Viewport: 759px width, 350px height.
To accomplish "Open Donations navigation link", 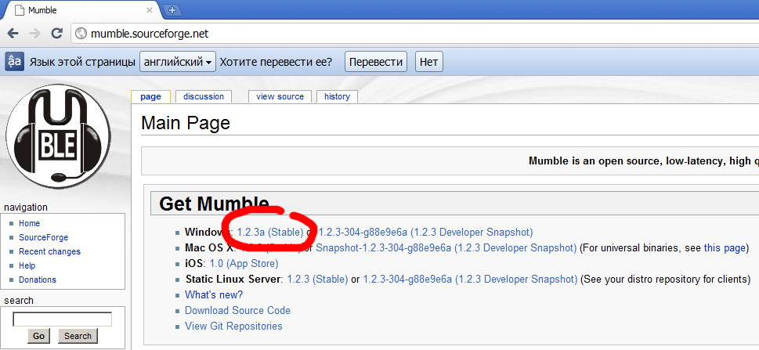I will point(38,280).
